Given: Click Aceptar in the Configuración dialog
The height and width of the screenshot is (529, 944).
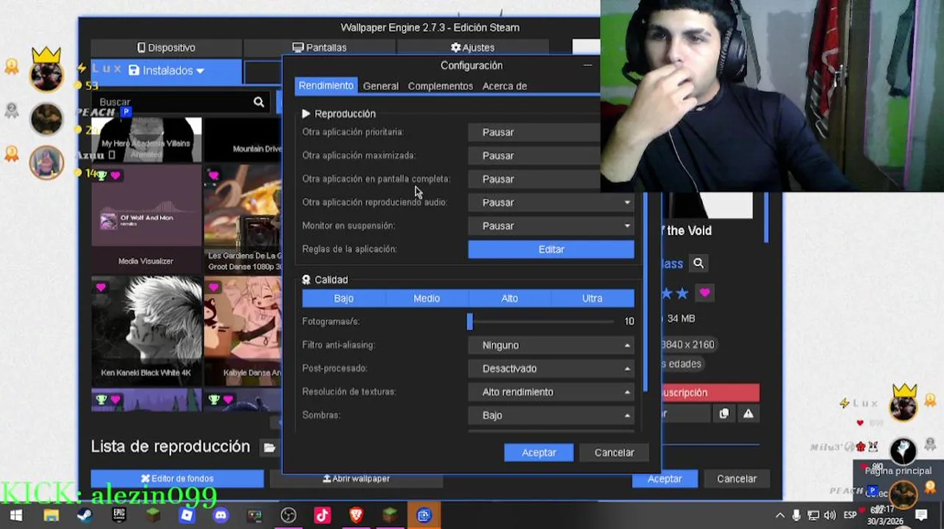Looking at the screenshot, I should tap(539, 453).
